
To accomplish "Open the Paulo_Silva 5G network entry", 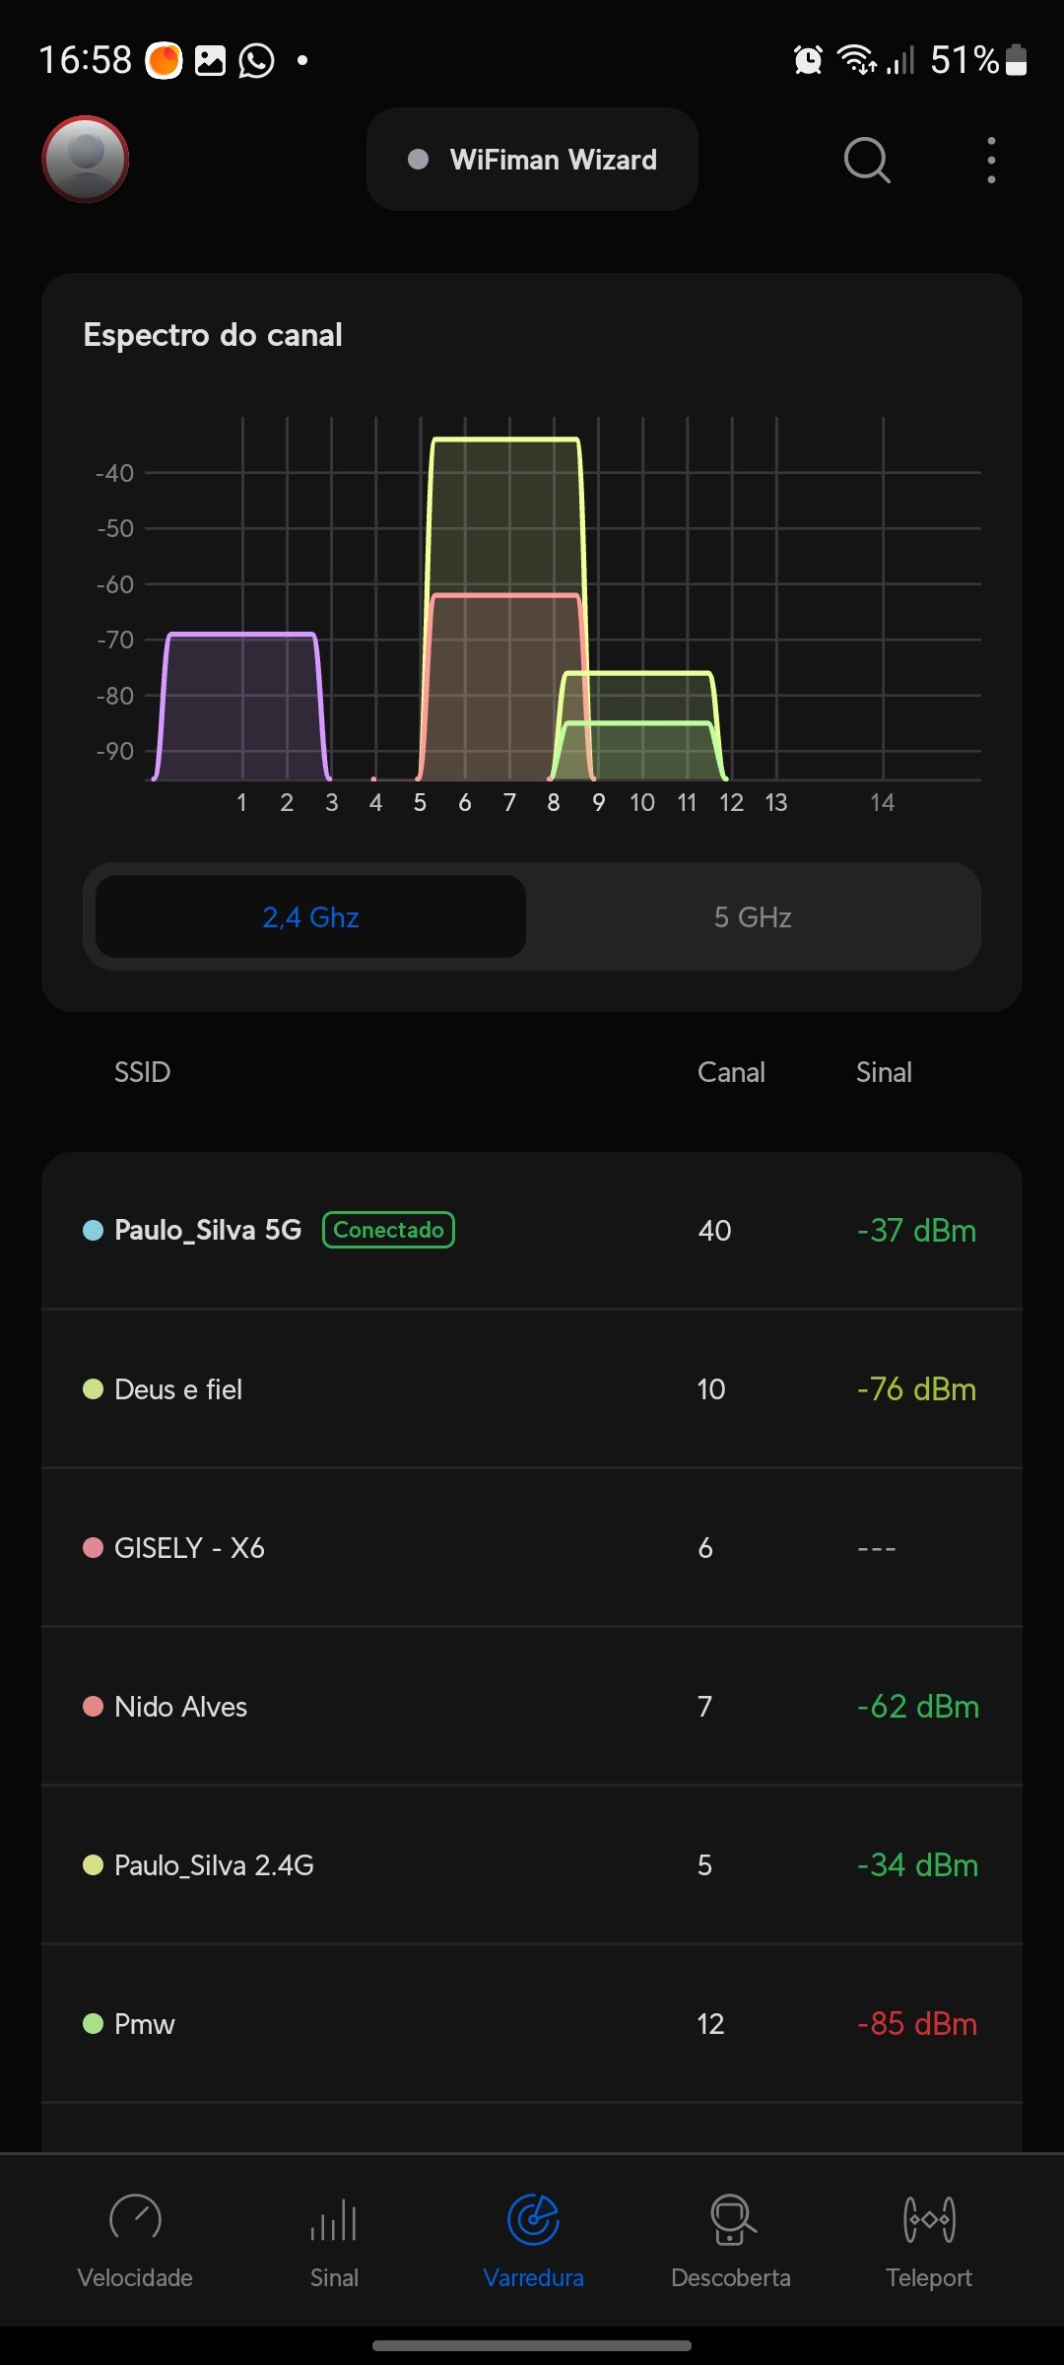I will pyautogui.click(x=208, y=1230).
